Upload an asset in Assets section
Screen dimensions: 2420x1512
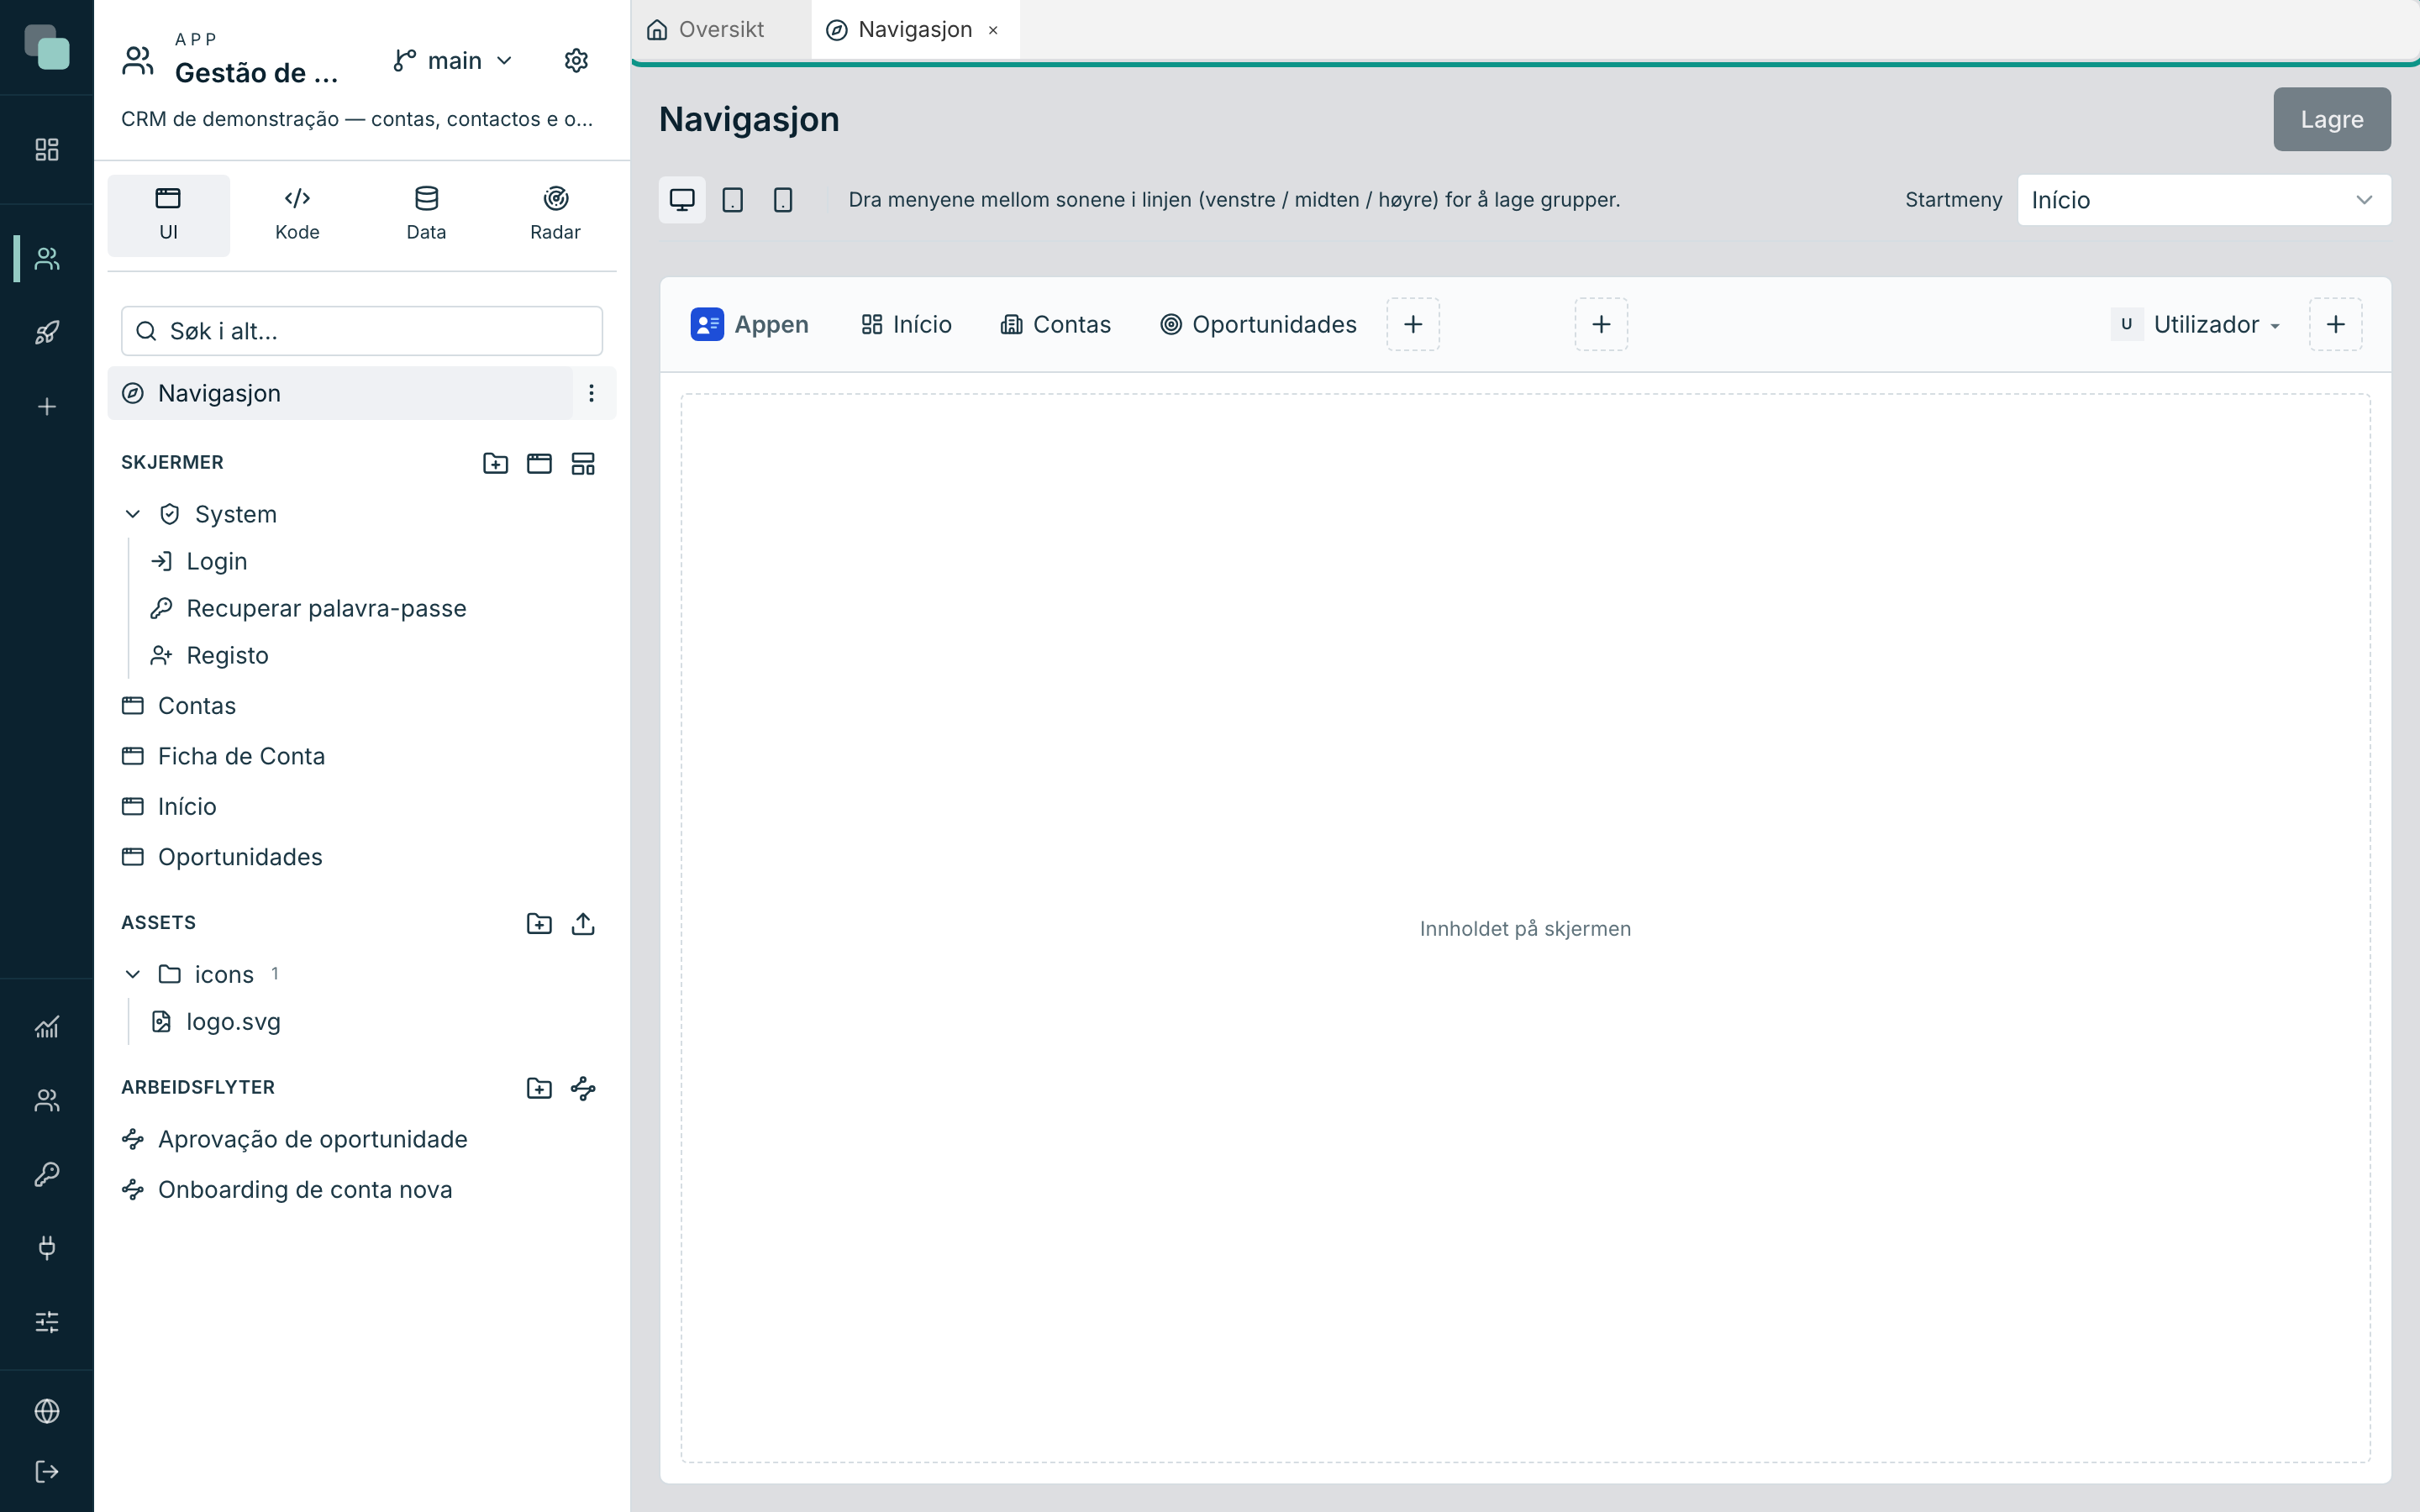pos(583,923)
